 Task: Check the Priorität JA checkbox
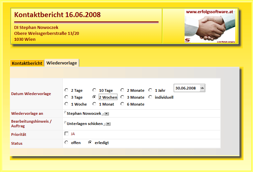click(x=66, y=134)
